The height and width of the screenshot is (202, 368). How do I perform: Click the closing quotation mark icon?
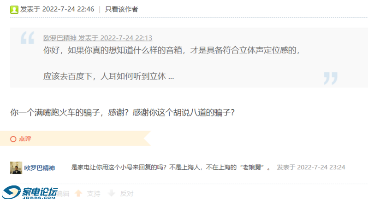coord(331,78)
